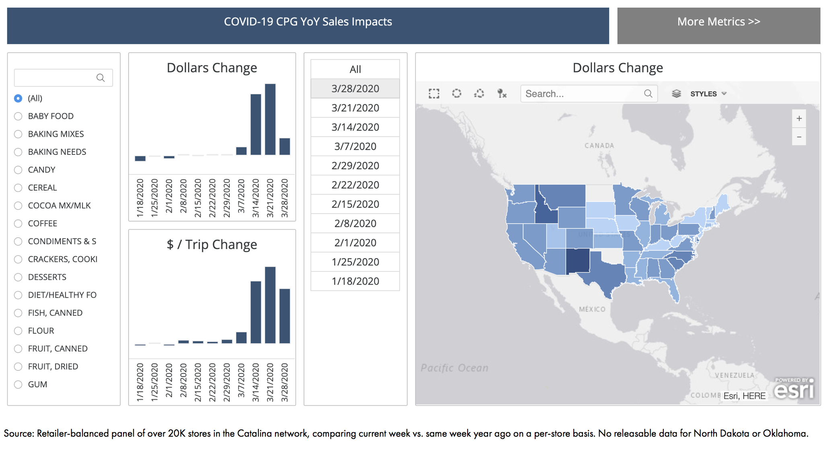This screenshot has width=829, height=460.
Task: Zoom out on the map
Action: pos(799,137)
